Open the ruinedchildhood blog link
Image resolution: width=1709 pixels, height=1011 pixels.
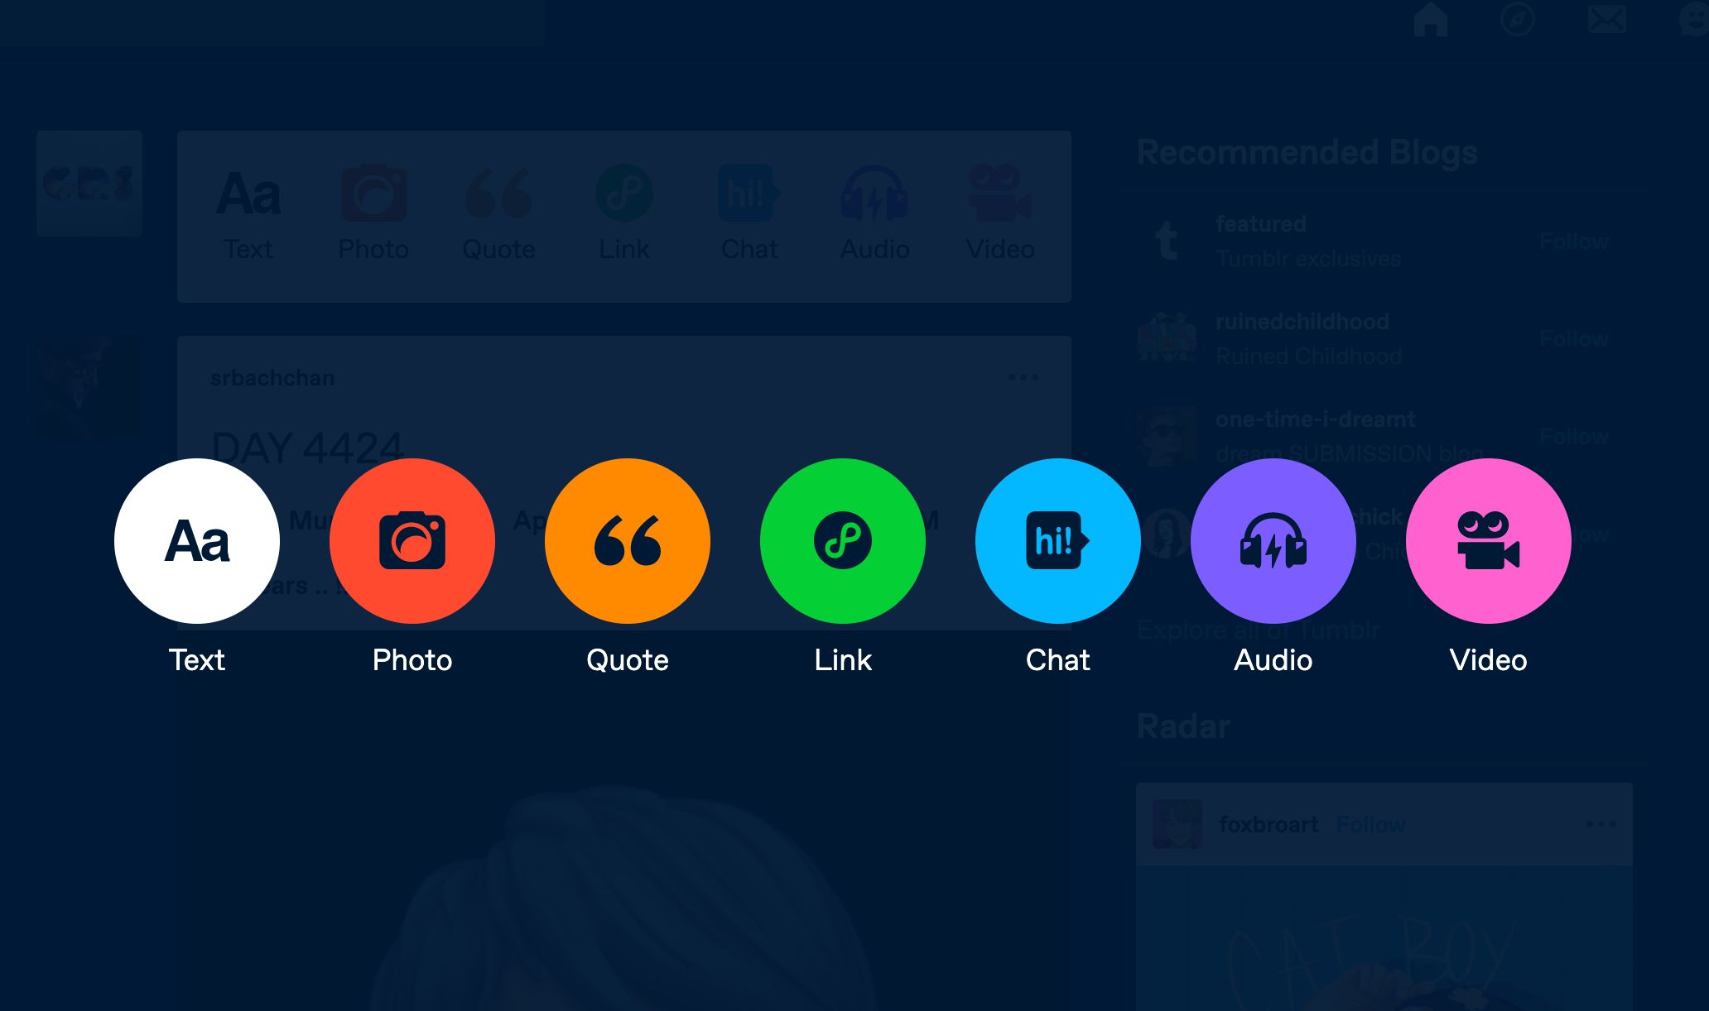(1302, 322)
